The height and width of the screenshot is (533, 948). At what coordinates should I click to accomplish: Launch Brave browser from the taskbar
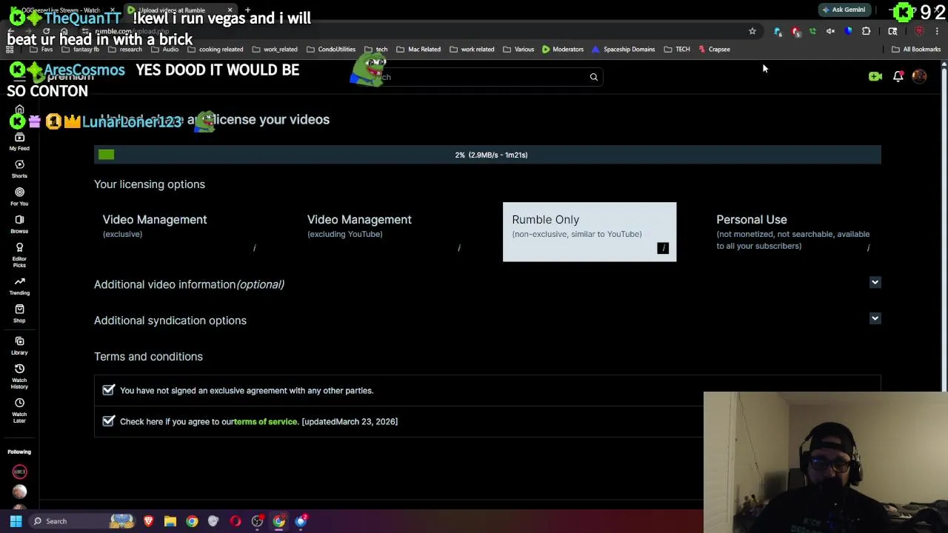click(x=148, y=521)
